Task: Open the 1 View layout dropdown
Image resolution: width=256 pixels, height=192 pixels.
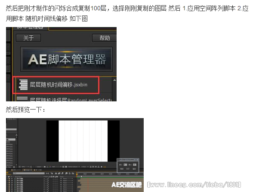Action: [85, 167]
